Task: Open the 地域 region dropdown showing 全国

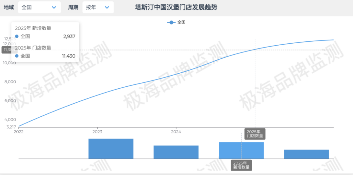Action: tap(40, 7)
